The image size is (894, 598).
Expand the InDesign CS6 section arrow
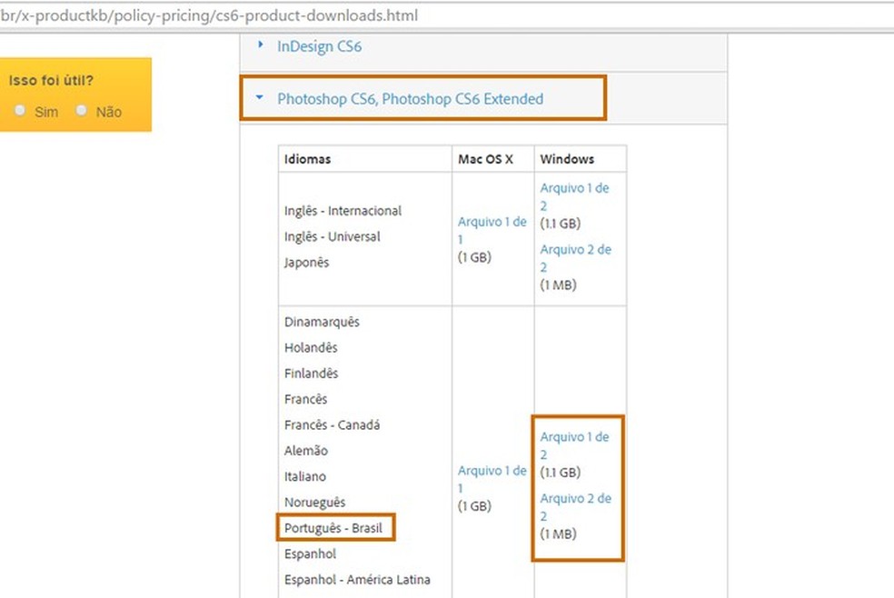(261, 44)
